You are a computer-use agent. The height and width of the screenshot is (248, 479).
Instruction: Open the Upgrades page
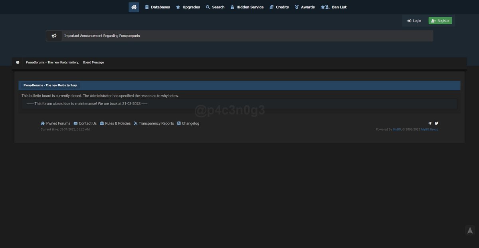click(188, 7)
